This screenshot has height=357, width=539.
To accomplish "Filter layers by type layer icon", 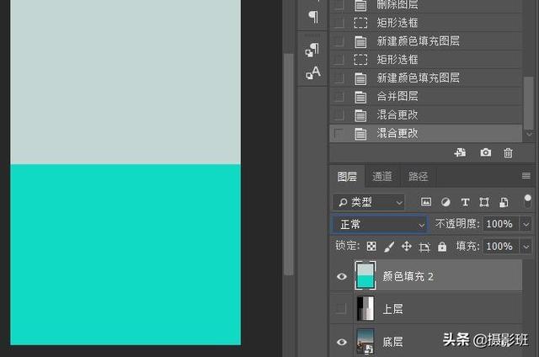I will pos(465,202).
